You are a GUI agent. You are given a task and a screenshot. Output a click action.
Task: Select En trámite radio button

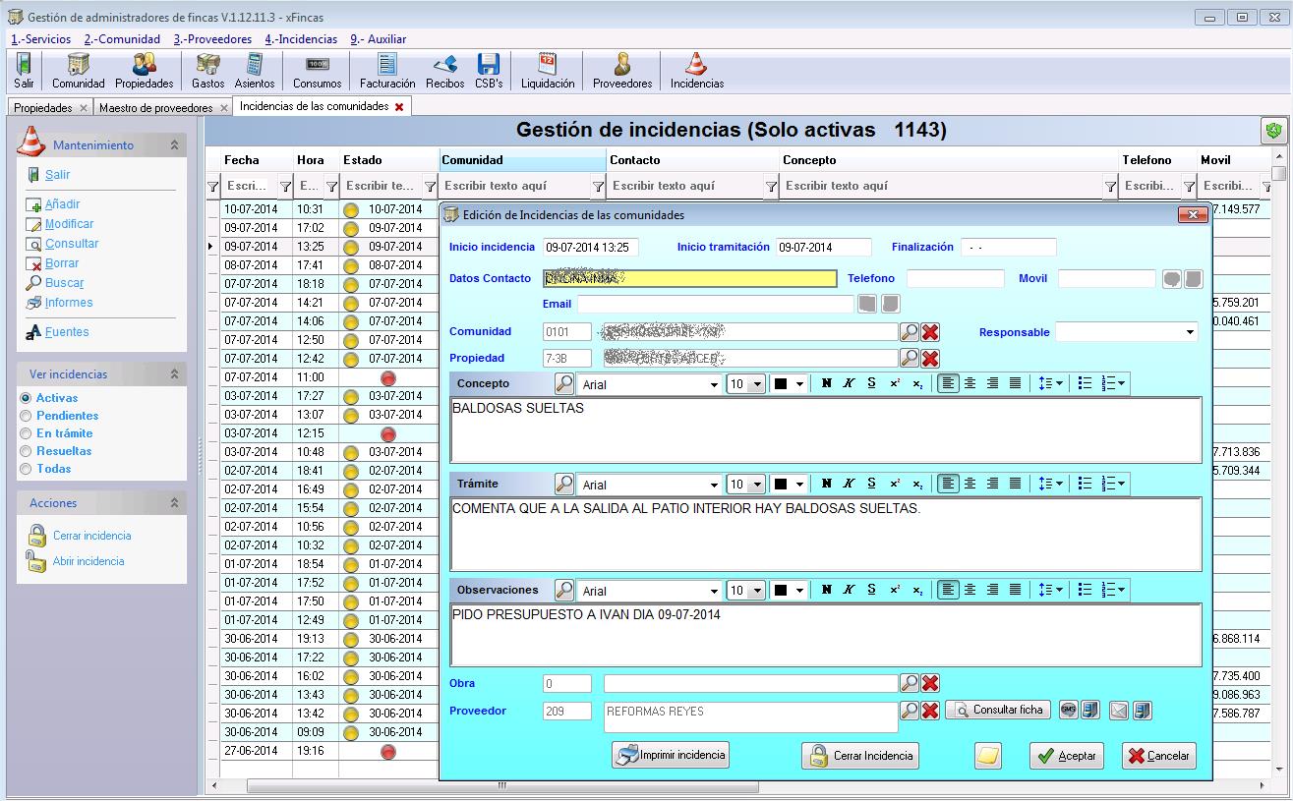[x=26, y=433]
